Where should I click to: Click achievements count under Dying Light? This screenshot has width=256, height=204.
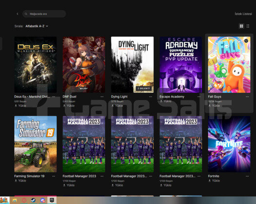point(117,102)
